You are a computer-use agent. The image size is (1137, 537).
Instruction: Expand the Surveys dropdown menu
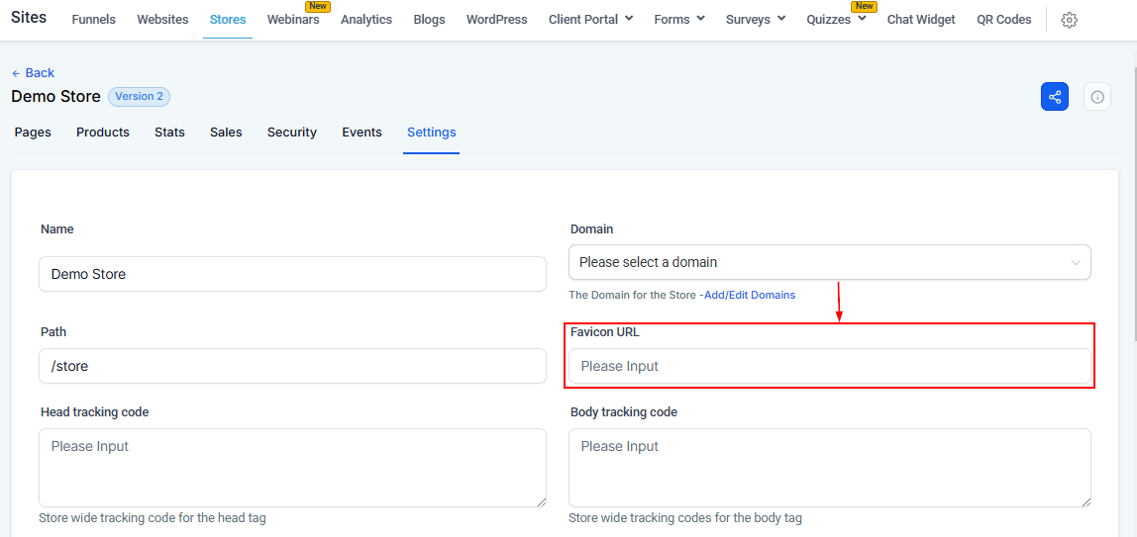(755, 20)
